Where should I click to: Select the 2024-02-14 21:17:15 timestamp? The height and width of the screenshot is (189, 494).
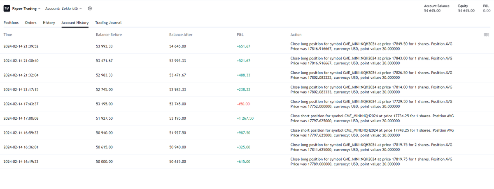click(21, 89)
